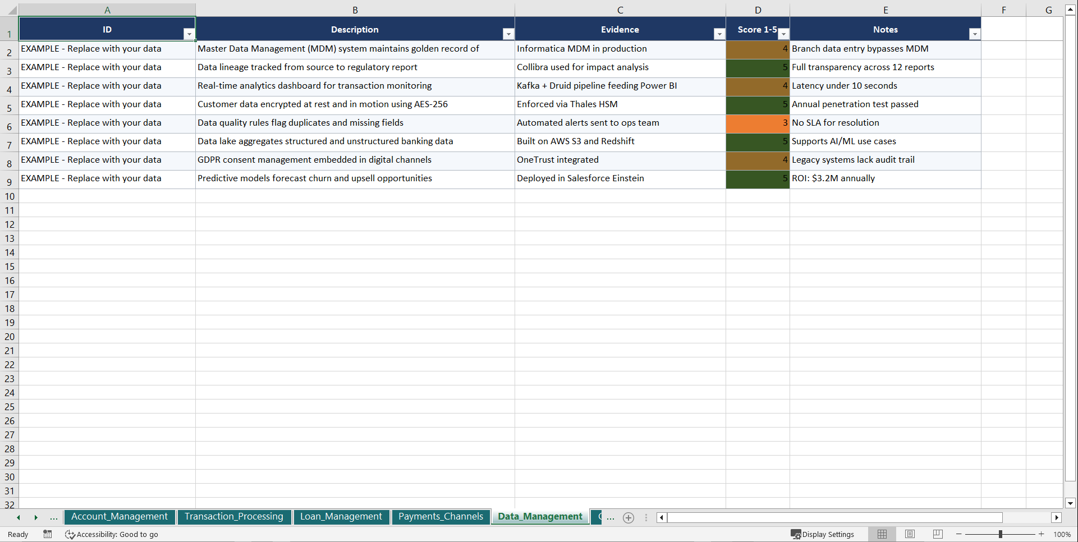Open Page Break Preview view

point(937,534)
